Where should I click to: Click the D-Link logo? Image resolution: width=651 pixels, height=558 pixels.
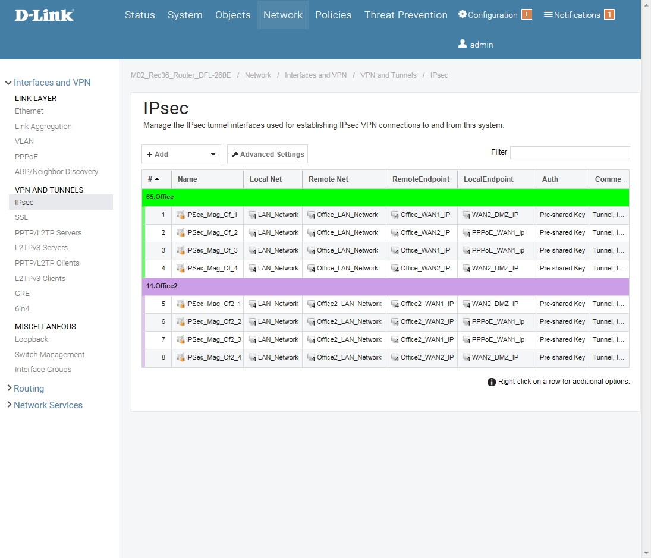tap(45, 15)
